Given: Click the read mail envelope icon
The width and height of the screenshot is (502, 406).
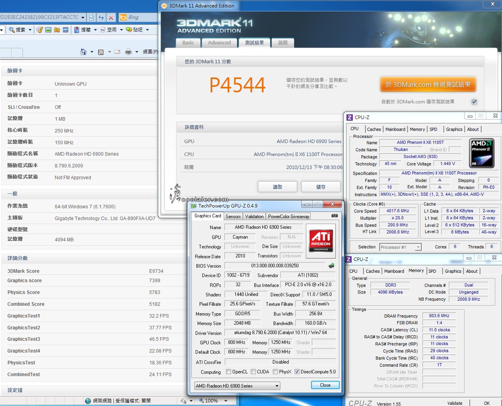Looking at the screenshot, I should [x=117, y=52].
